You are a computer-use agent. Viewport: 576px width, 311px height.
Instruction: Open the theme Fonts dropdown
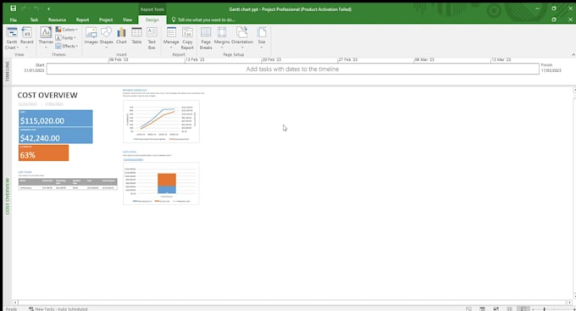66,38
